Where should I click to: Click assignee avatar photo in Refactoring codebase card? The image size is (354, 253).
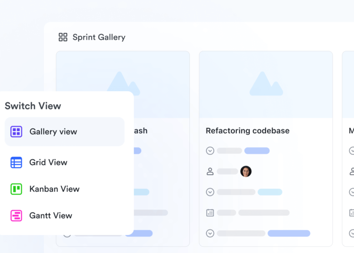click(x=246, y=171)
